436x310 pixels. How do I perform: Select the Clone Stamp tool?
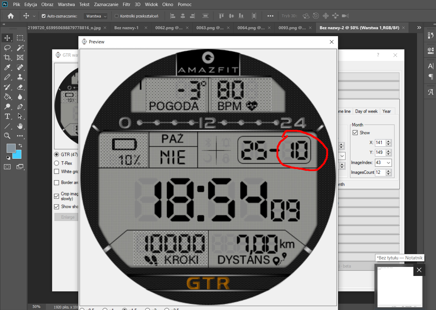pyautogui.click(x=20, y=77)
